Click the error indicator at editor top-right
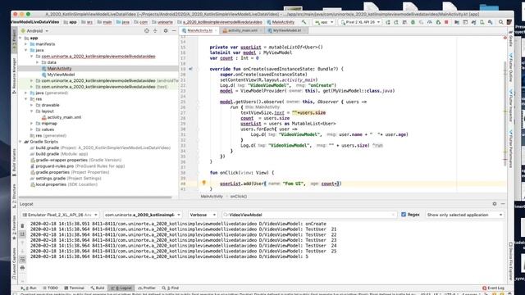This screenshot has height=295, width=525. click(505, 38)
